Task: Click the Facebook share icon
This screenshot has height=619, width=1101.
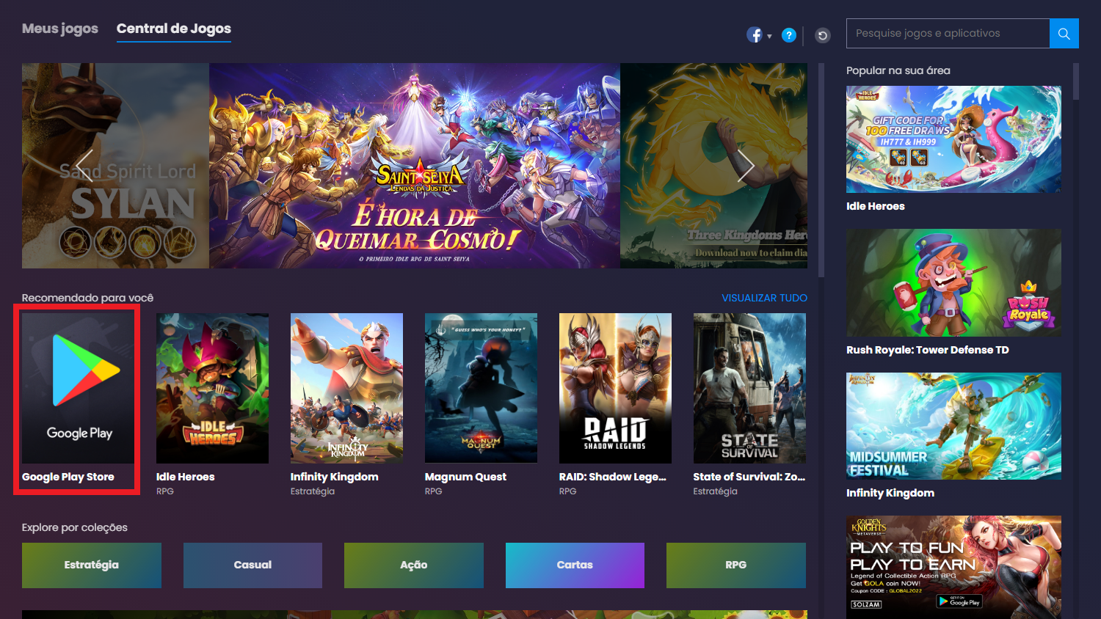Action: pyautogui.click(x=754, y=34)
